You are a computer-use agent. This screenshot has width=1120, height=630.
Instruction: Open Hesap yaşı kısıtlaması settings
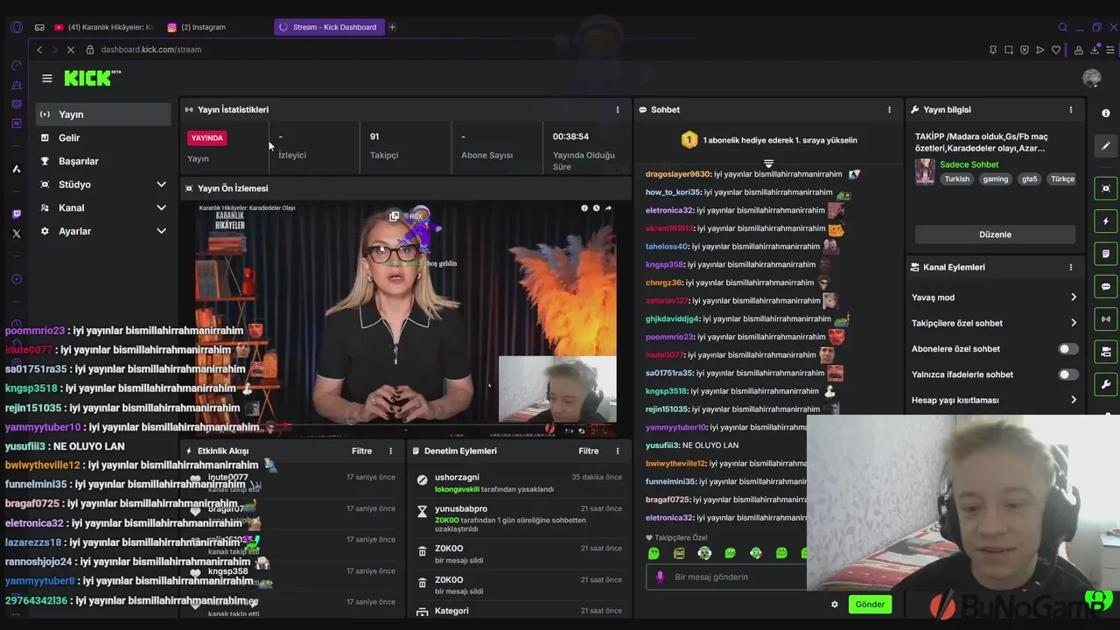(995, 400)
